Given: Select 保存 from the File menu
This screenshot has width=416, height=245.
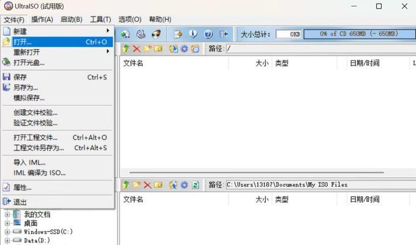Looking at the screenshot, I should (58, 77).
